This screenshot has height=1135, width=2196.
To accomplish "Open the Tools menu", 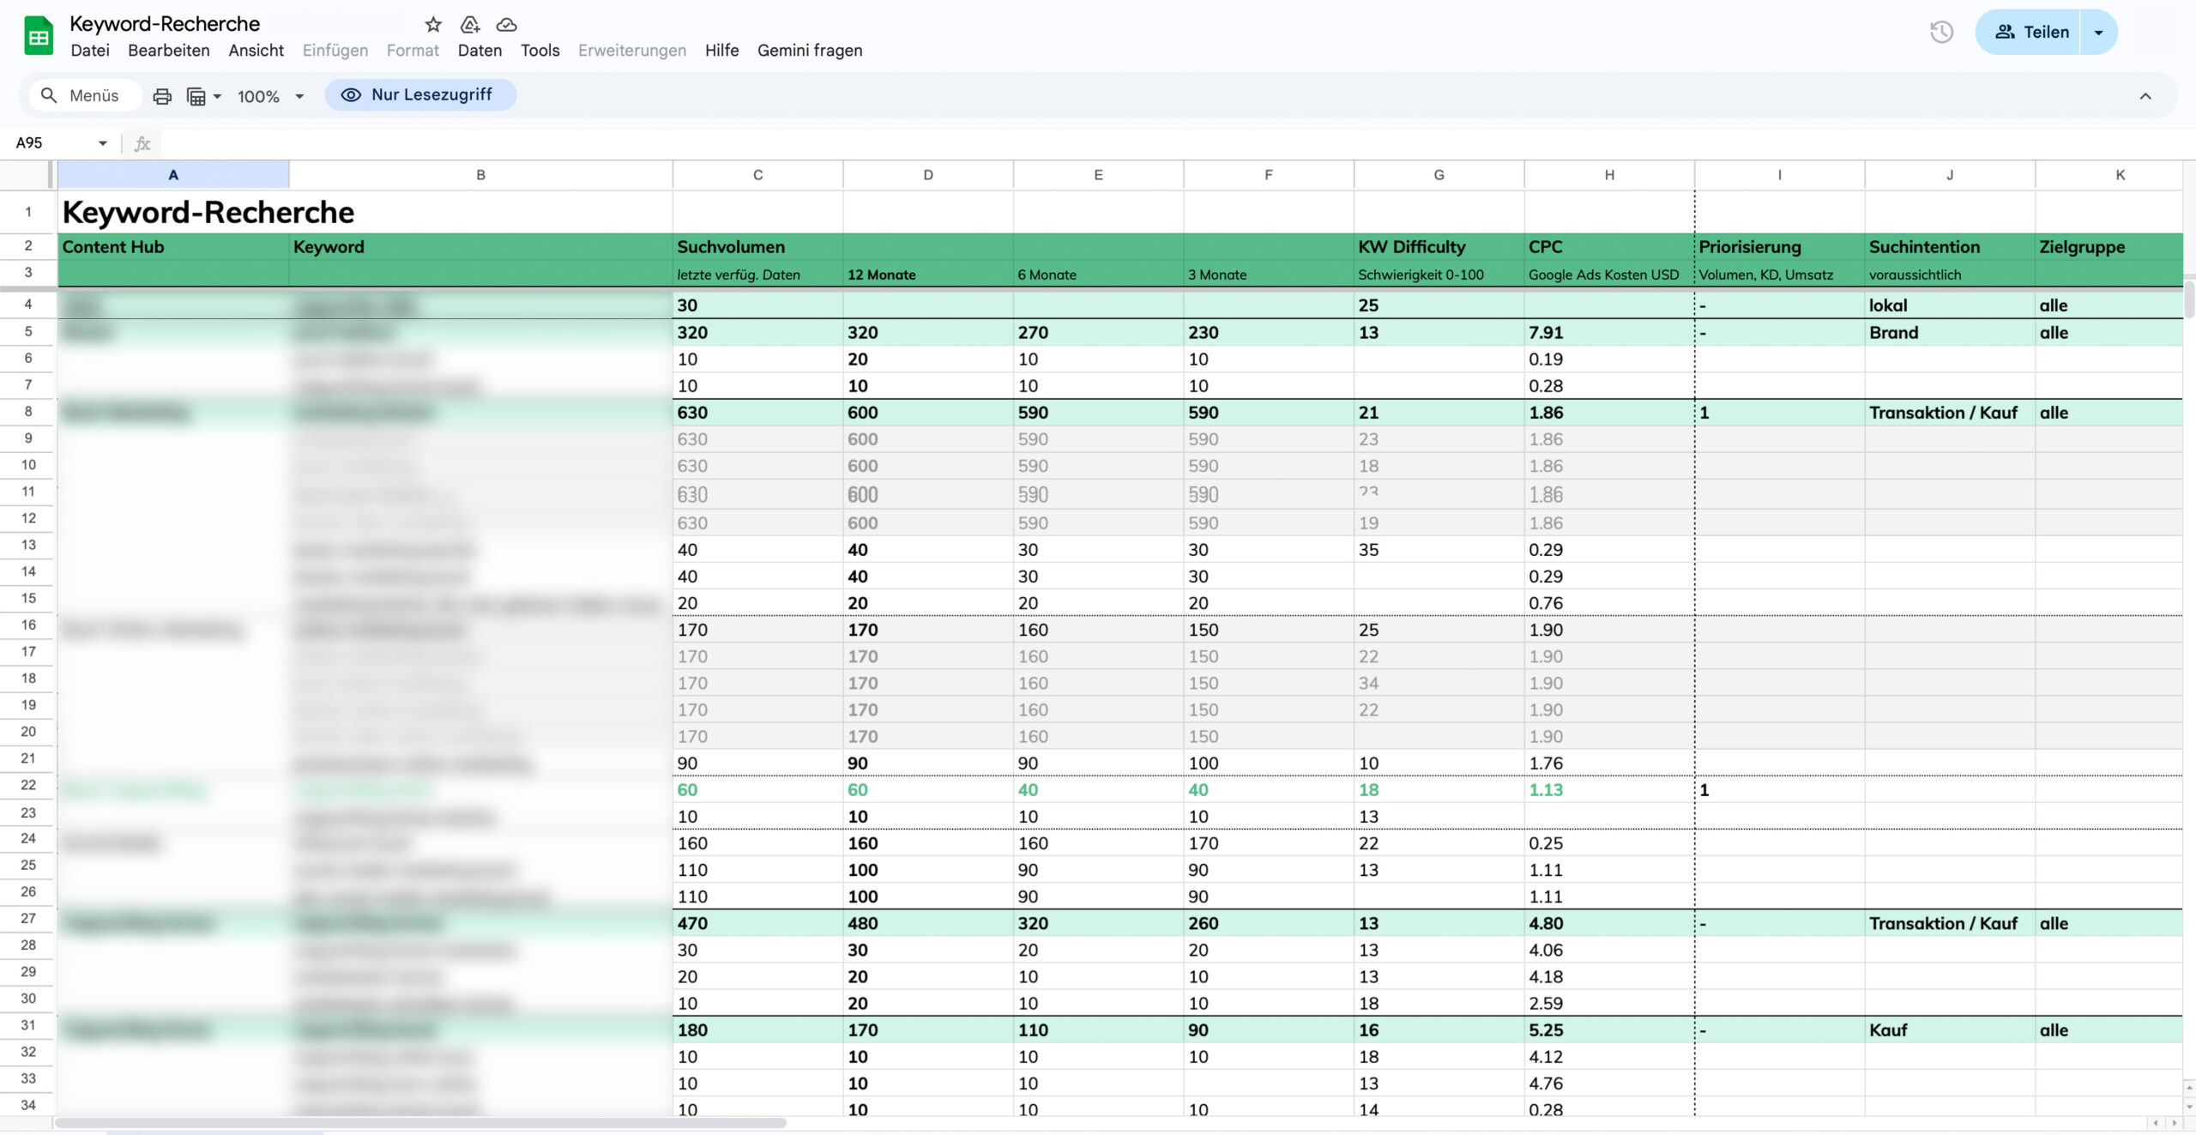I will pyautogui.click(x=540, y=51).
